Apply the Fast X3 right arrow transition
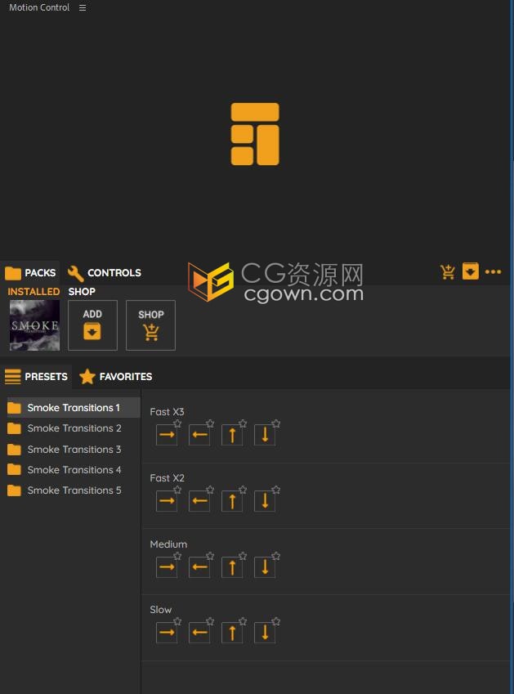 point(167,435)
